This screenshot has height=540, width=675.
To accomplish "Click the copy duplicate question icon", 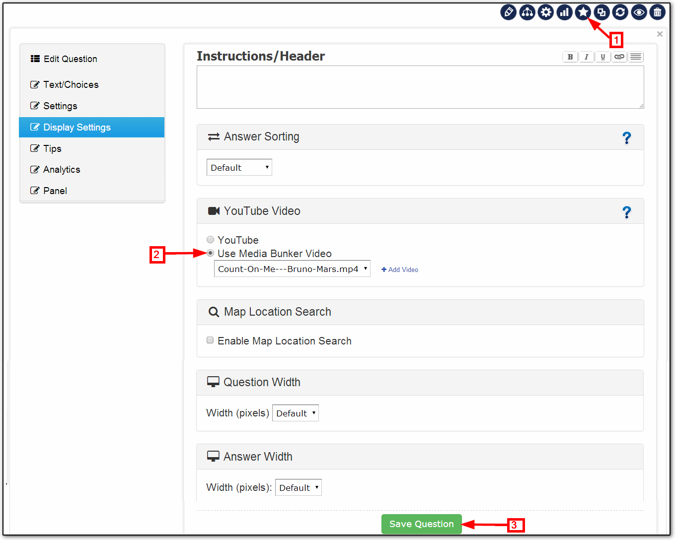I will click(x=601, y=12).
